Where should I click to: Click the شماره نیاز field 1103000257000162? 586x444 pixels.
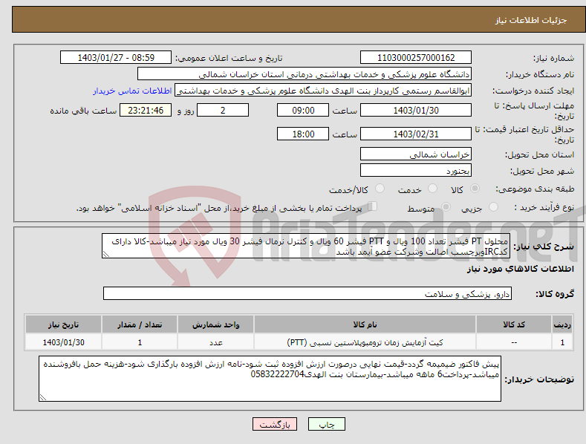(416, 58)
